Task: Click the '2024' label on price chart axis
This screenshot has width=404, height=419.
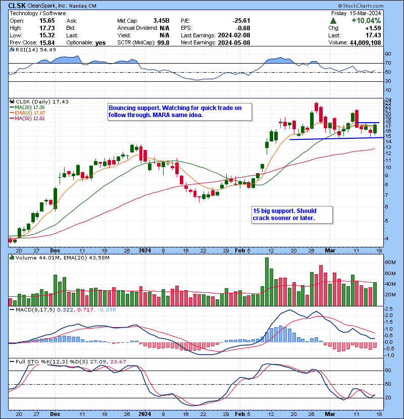Action: (x=144, y=250)
